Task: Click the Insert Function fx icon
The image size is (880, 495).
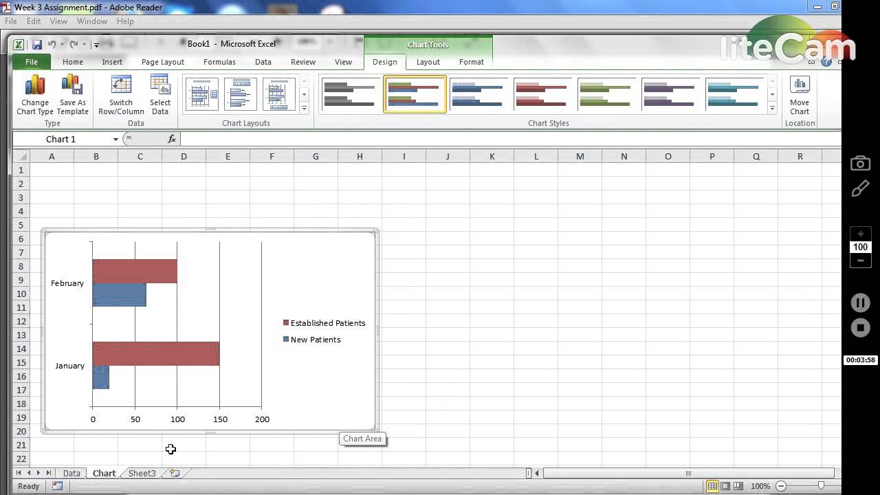Action: [172, 139]
